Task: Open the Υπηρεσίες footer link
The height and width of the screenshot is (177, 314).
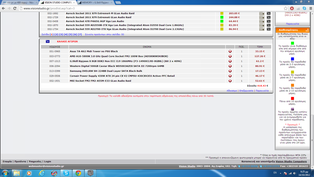Action: 35,161
